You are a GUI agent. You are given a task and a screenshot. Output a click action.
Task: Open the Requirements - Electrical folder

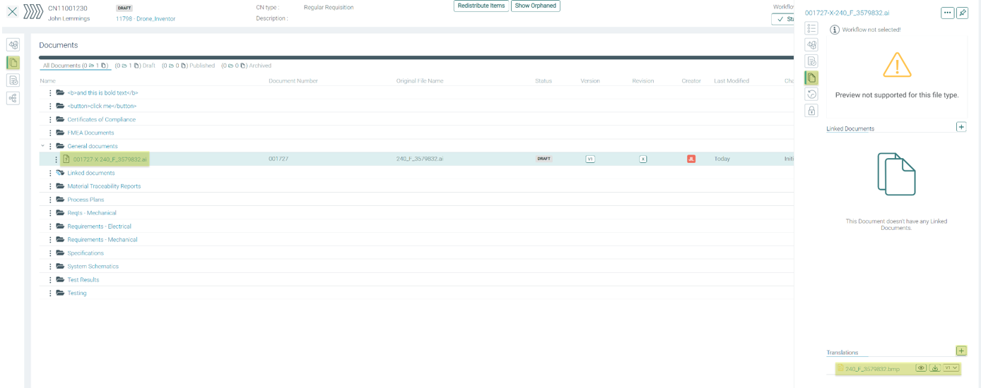[x=99, y=226]
